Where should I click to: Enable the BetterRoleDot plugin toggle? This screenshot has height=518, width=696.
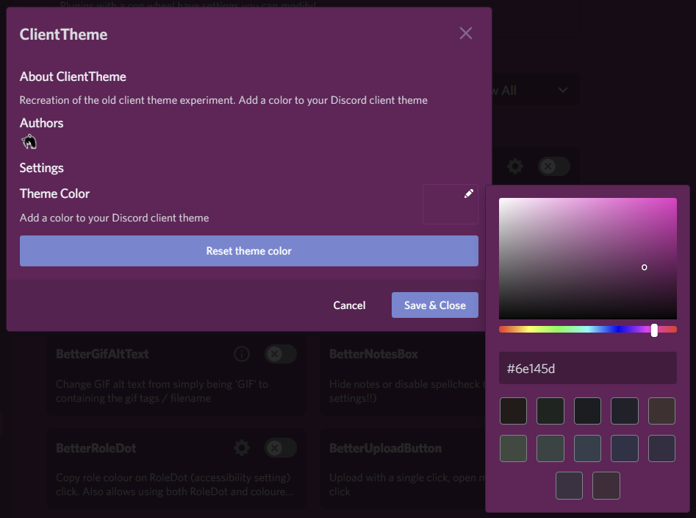[280, 447]
